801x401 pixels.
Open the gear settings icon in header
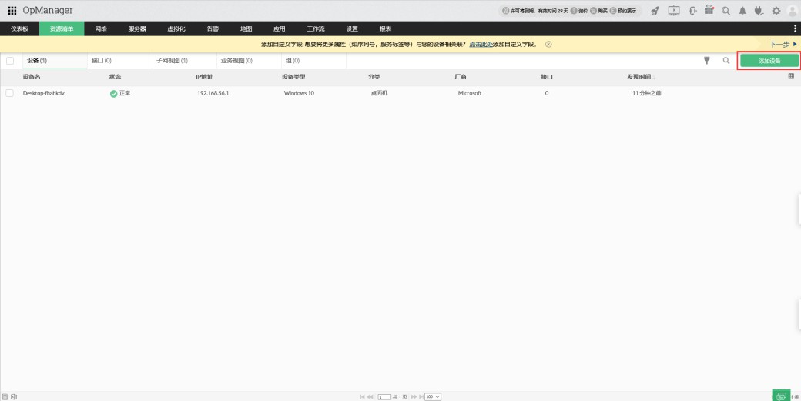pos(776,11)
